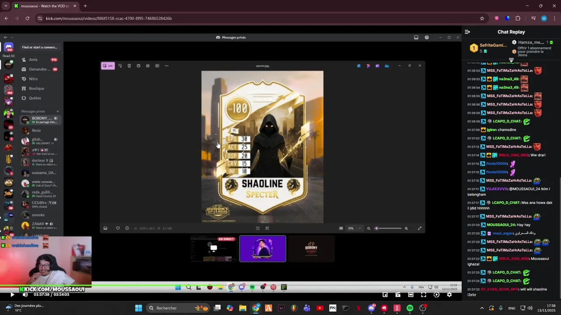
Task: Open YUJIXXVVX username in chat
Action: click(x=497, y=189)
